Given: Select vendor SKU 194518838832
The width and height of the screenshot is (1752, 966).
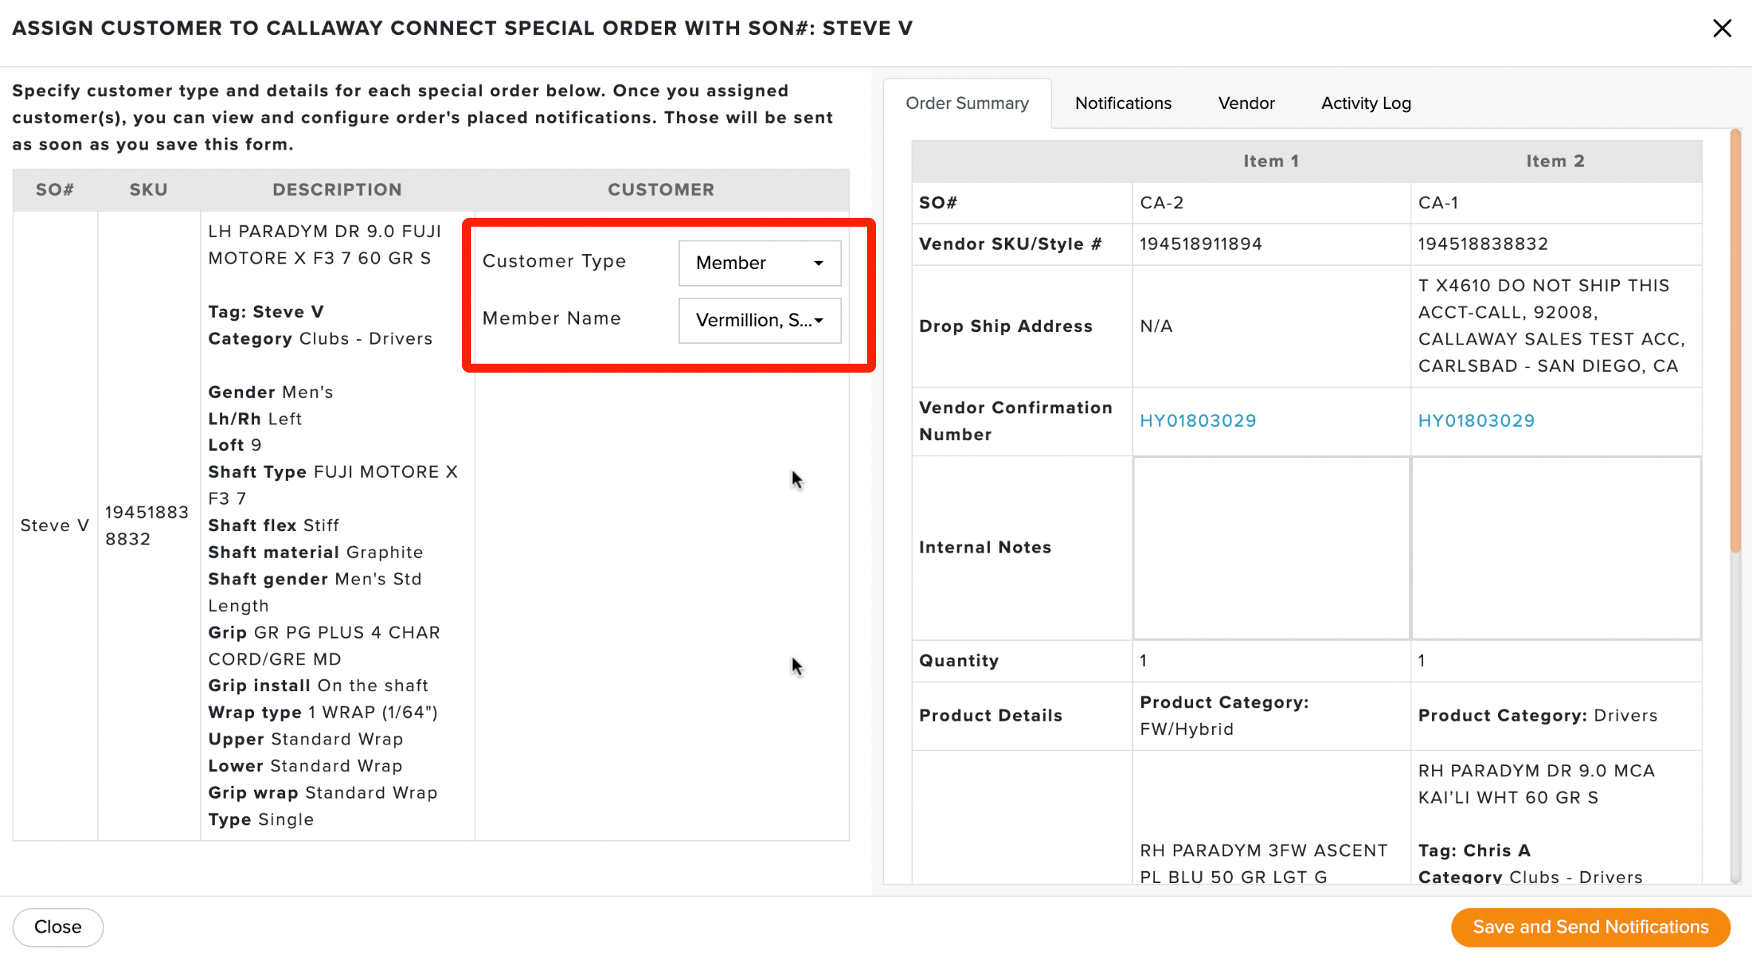Looking at the screenshot, I should [x=1482, y=244].
